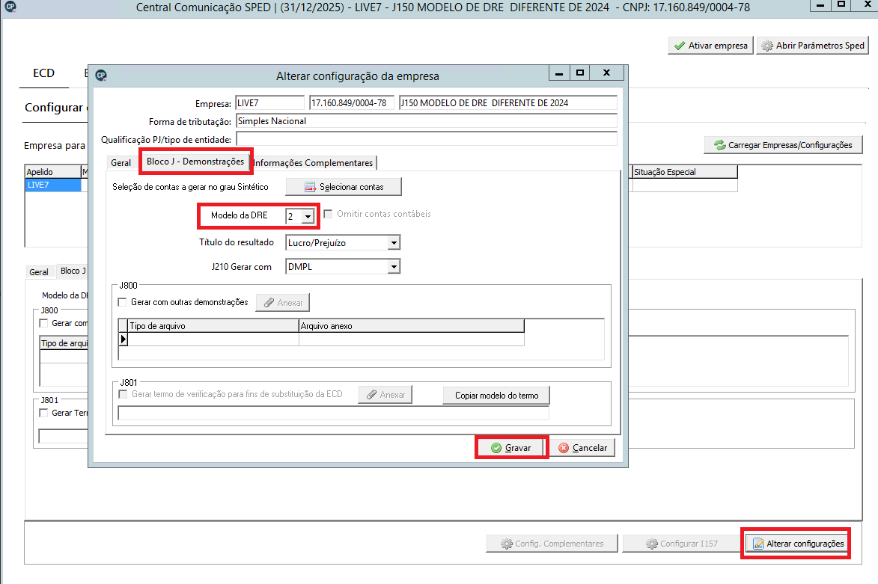Open the Bloco J tab in the background window
The image size is (878, 584).
point(73,271)
